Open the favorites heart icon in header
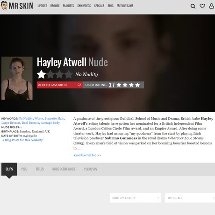Viewport: 215px width, 215px height. point(202,6)
